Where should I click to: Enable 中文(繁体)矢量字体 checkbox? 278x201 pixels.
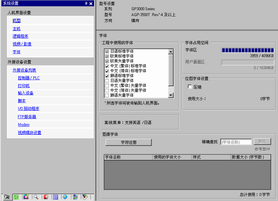pos(107,86)
